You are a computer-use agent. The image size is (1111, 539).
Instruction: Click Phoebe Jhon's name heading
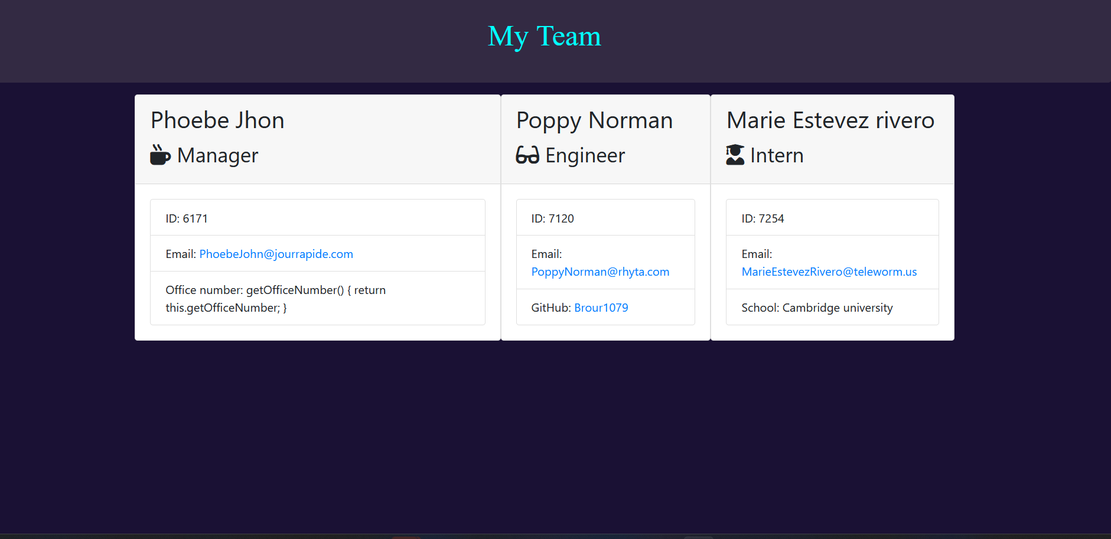217,120
